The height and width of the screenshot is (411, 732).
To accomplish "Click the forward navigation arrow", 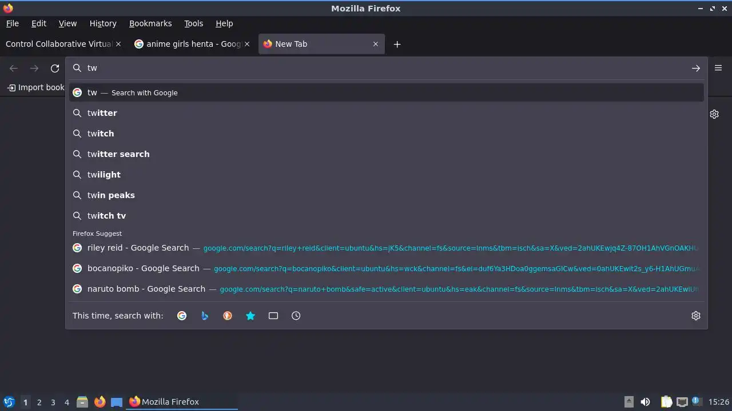I will click(x=34, y=68).
